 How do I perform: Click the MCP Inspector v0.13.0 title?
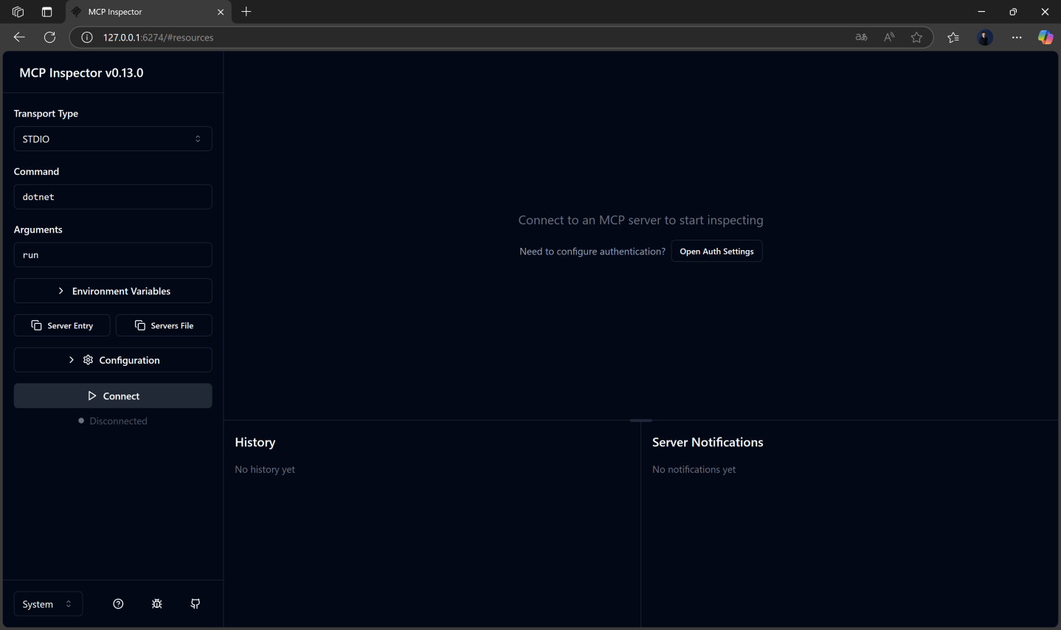click(81, 73)
